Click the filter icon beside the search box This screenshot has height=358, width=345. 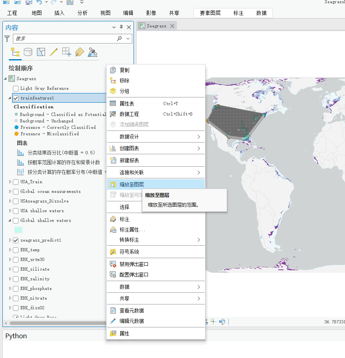click(x=7, y=38)
